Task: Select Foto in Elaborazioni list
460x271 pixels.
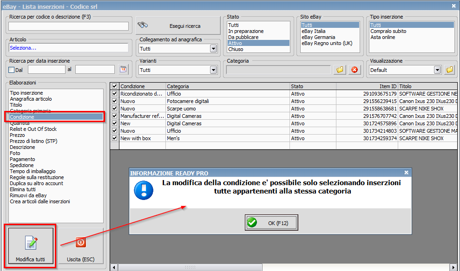Action: [x=15, y=153]
